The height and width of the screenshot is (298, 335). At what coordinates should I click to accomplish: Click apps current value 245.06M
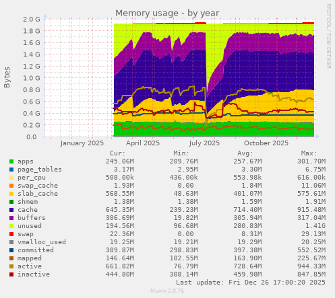pyautogui.click(x=120, y=161)
